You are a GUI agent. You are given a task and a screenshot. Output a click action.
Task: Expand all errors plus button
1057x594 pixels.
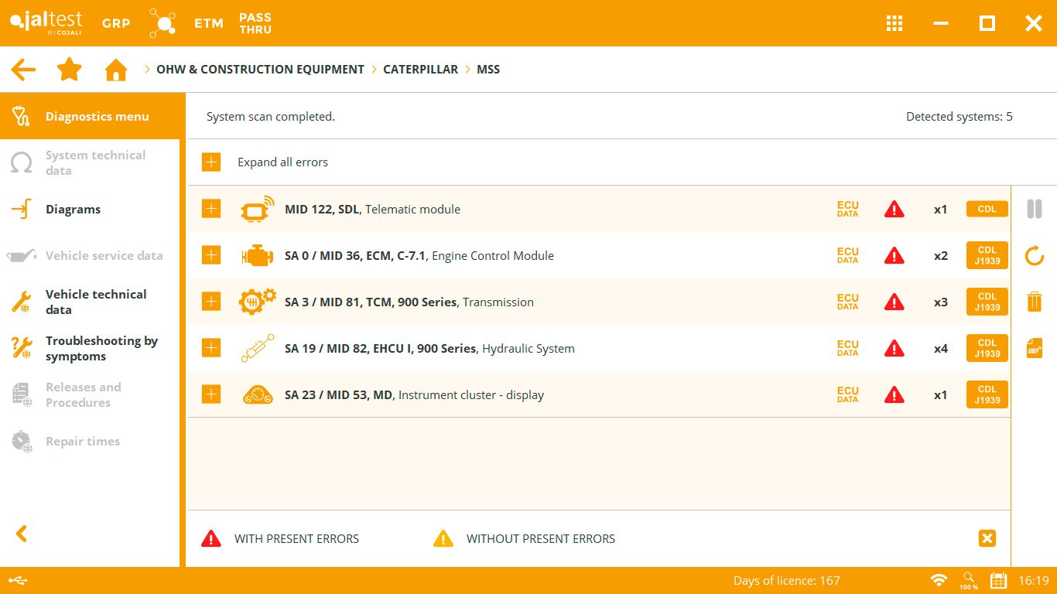click(211, 162)
